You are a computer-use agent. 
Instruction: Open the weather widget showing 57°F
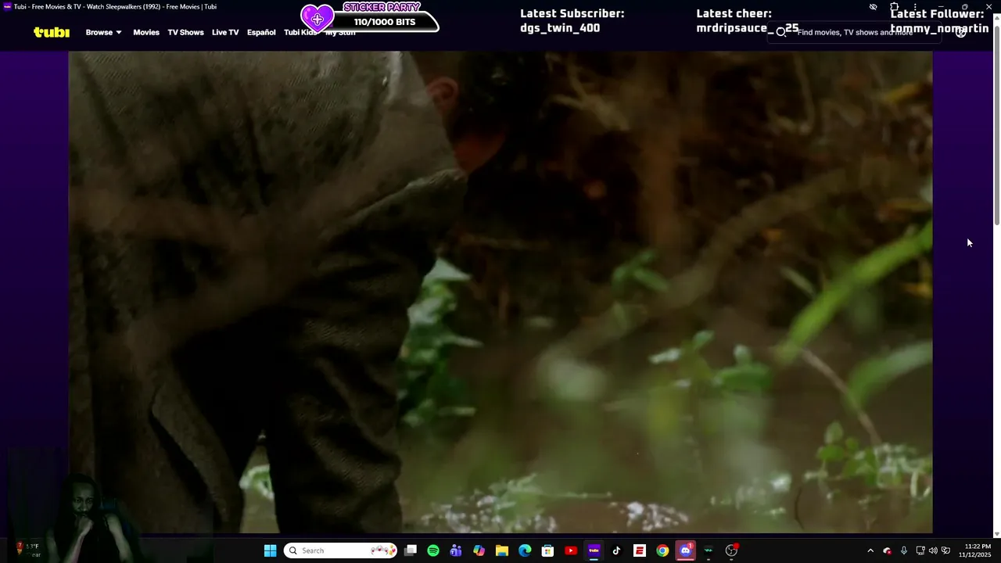(27, 550)
